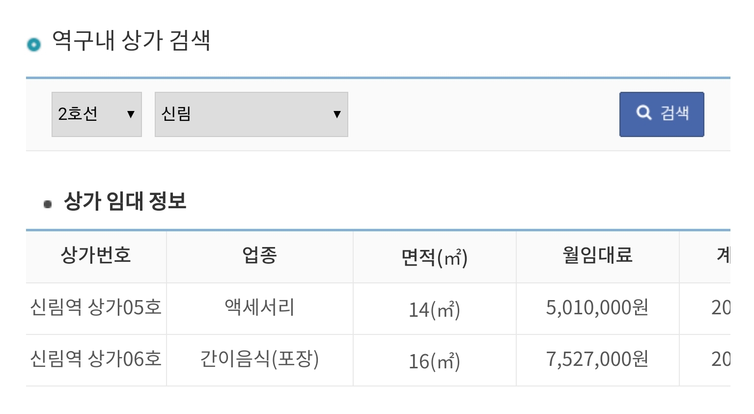This screenshot has height=414, width=754.
Task: Open the 2호선 line dropdown
Action: (97, 114)
